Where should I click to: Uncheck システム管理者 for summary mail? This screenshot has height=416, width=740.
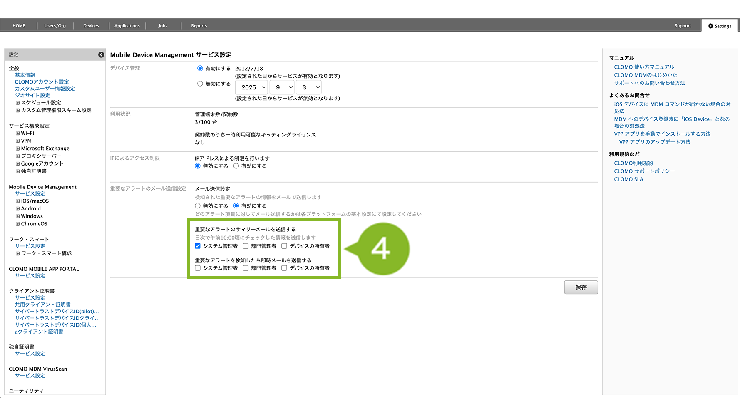[x=198, y=246]
